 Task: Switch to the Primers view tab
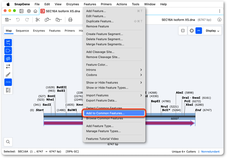pyautogui.click(x=70, y=31)
